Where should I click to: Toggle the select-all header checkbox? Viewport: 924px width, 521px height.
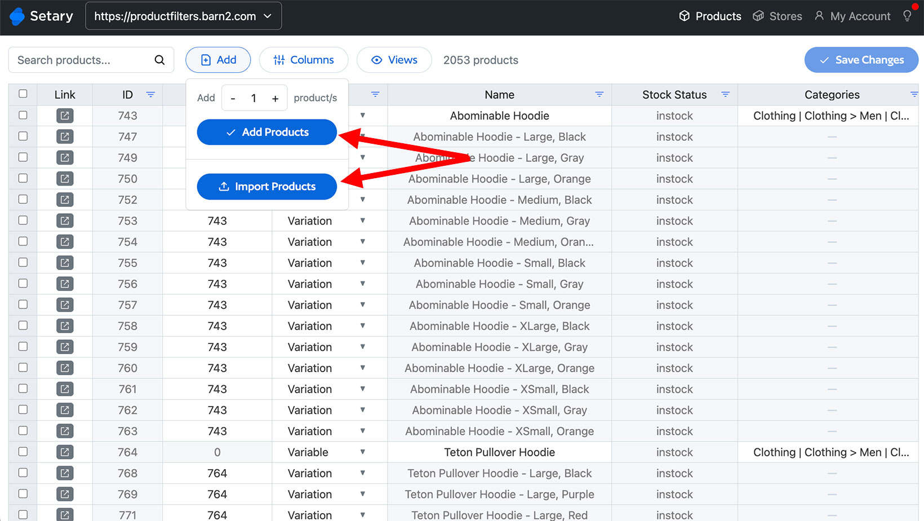[x=23, y=94]
